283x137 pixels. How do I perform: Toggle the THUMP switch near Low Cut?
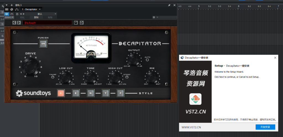tap(53, 78)
